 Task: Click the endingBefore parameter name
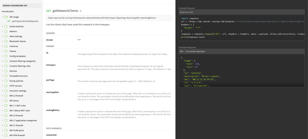(53, 110)
